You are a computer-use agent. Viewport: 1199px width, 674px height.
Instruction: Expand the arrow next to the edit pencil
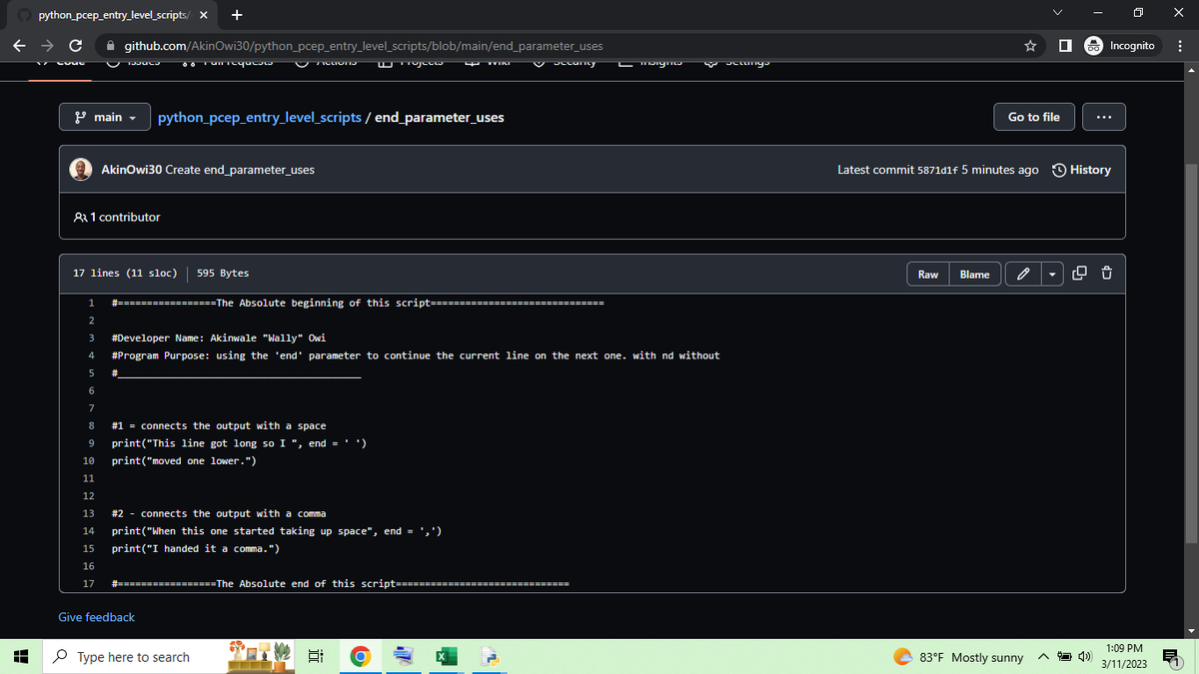[x=1052, y=273]
